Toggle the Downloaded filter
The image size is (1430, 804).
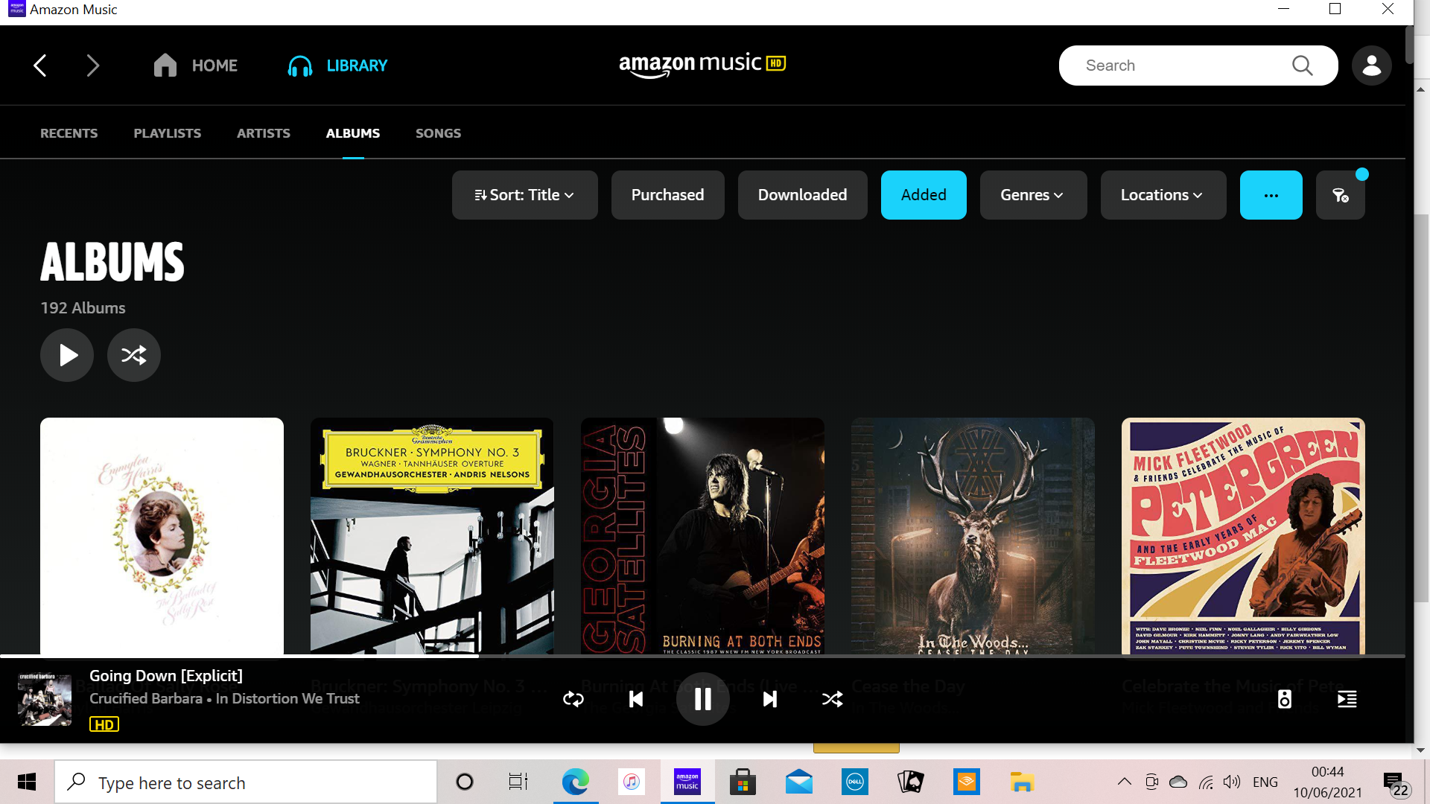pos(802,195)
